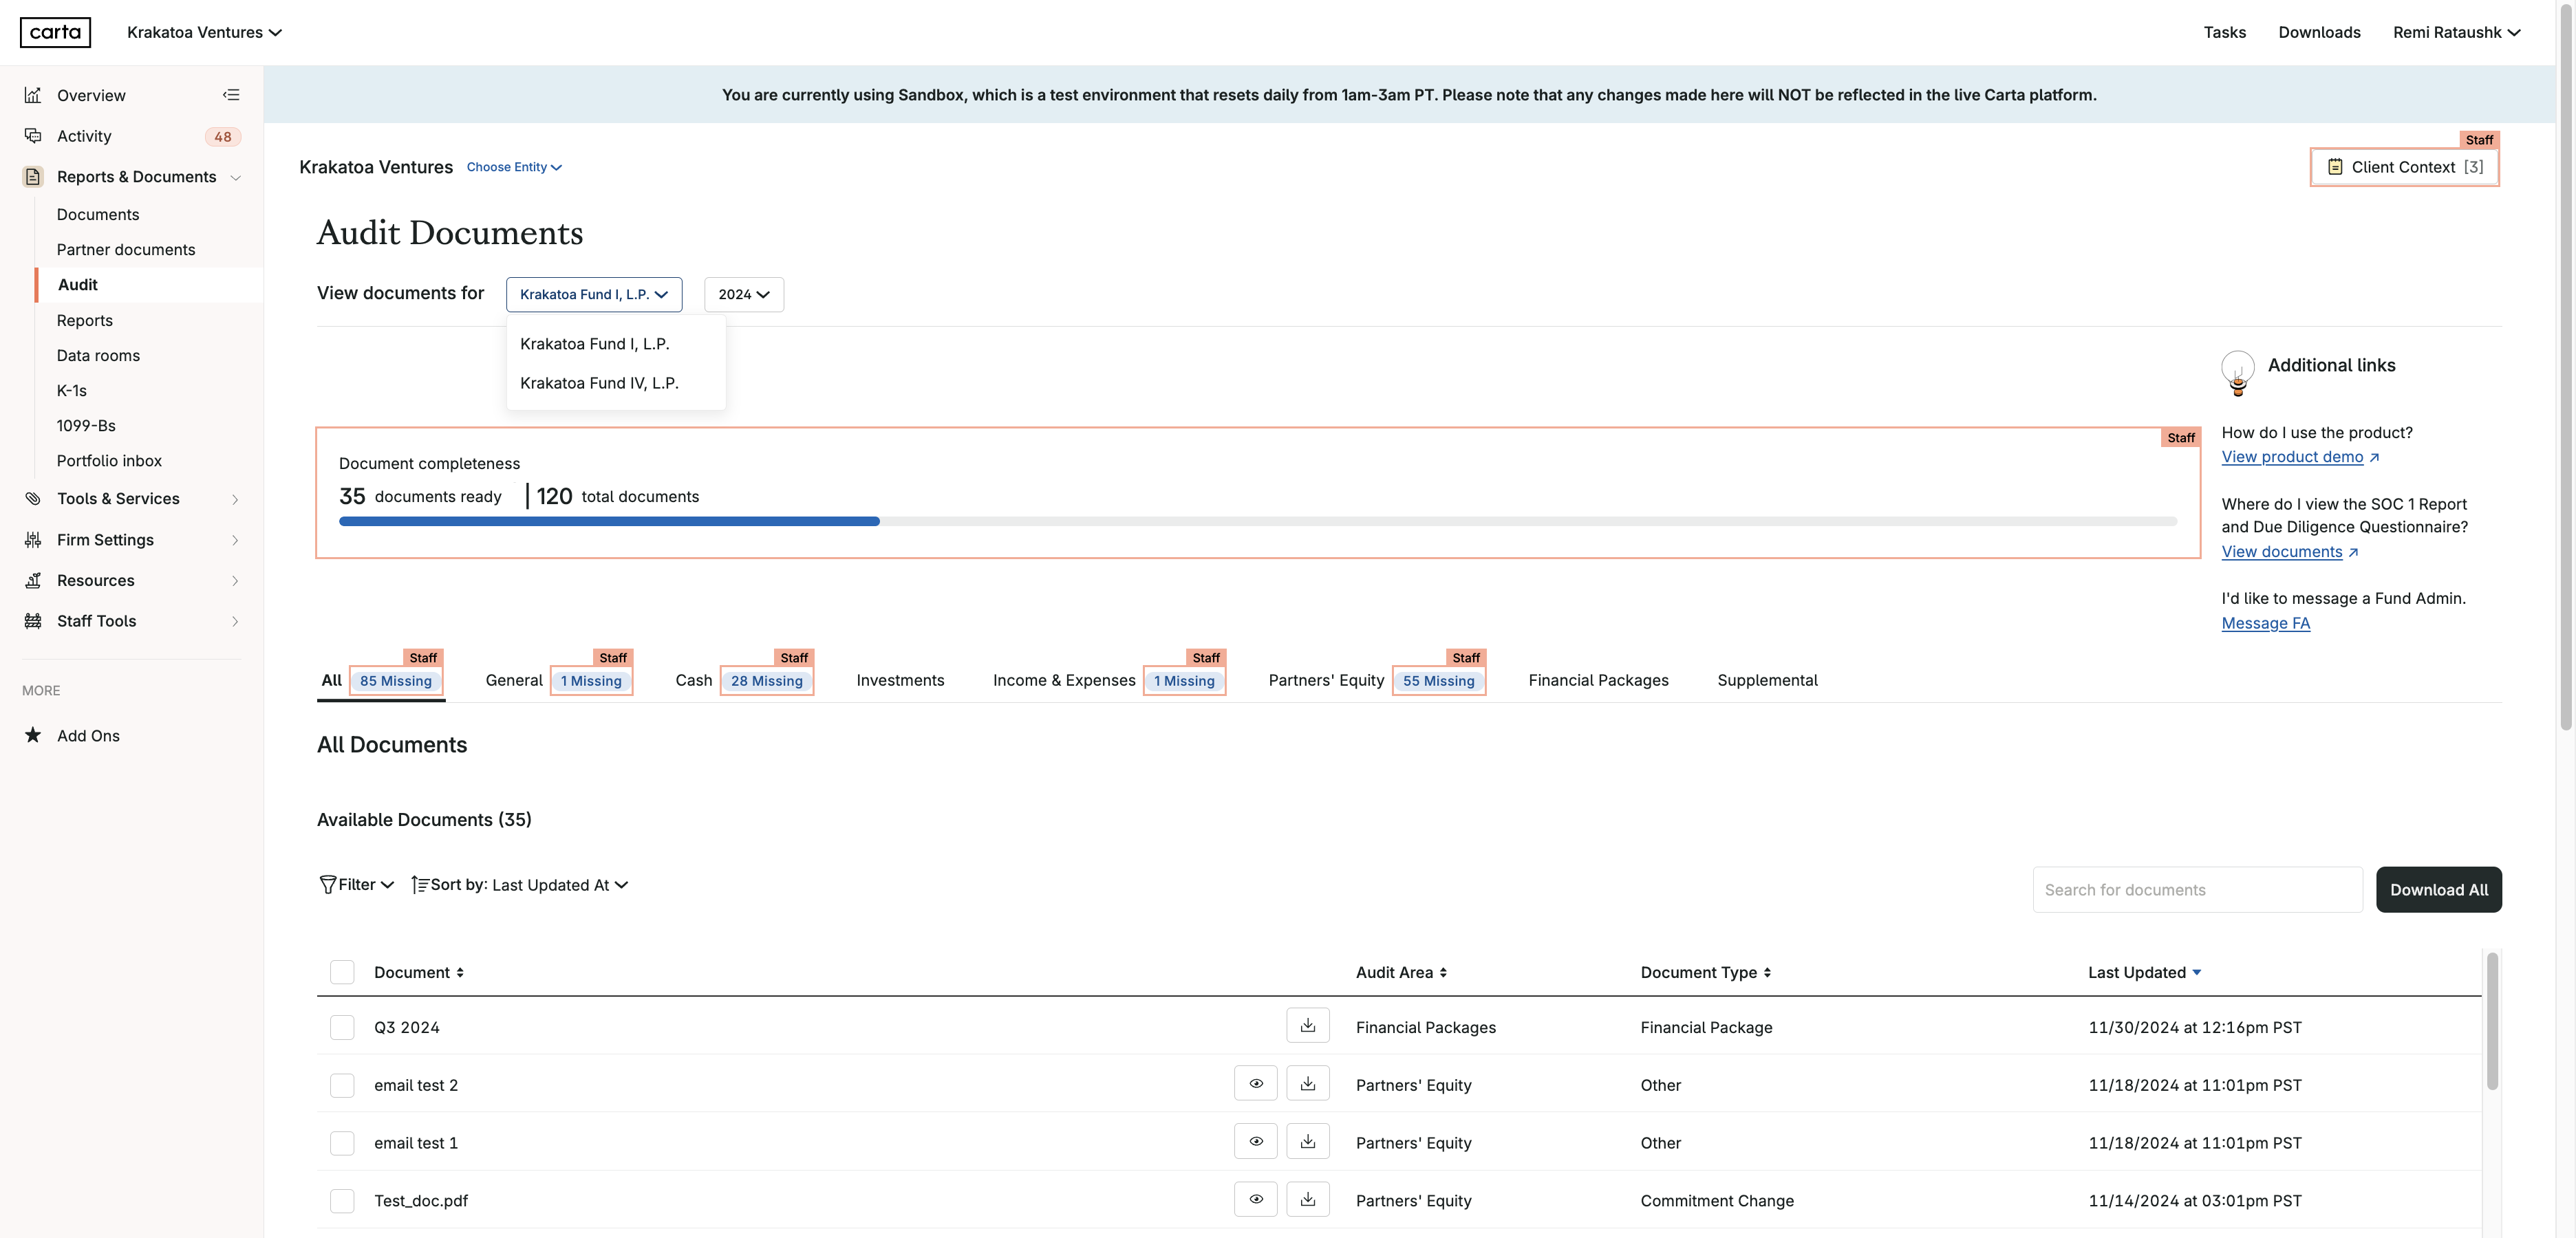The image size is (2576, 1238).
Task: Switch to the Partners' Equity tab
Action: (x=1326, y=680)
